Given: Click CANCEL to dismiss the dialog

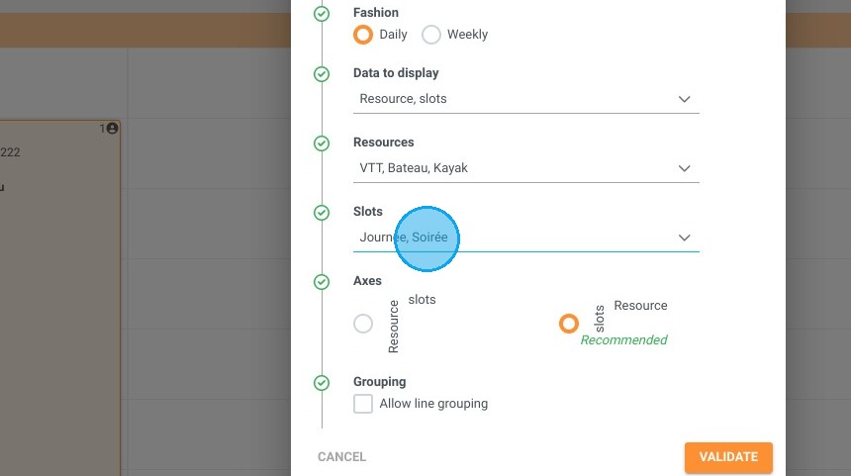Looking at the screenshot, I should (342, 457).
